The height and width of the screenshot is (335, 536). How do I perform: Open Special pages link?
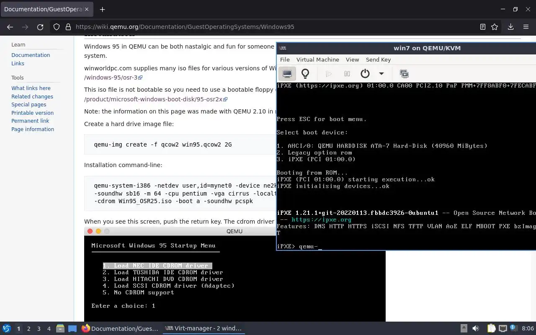tap(29, 105)
